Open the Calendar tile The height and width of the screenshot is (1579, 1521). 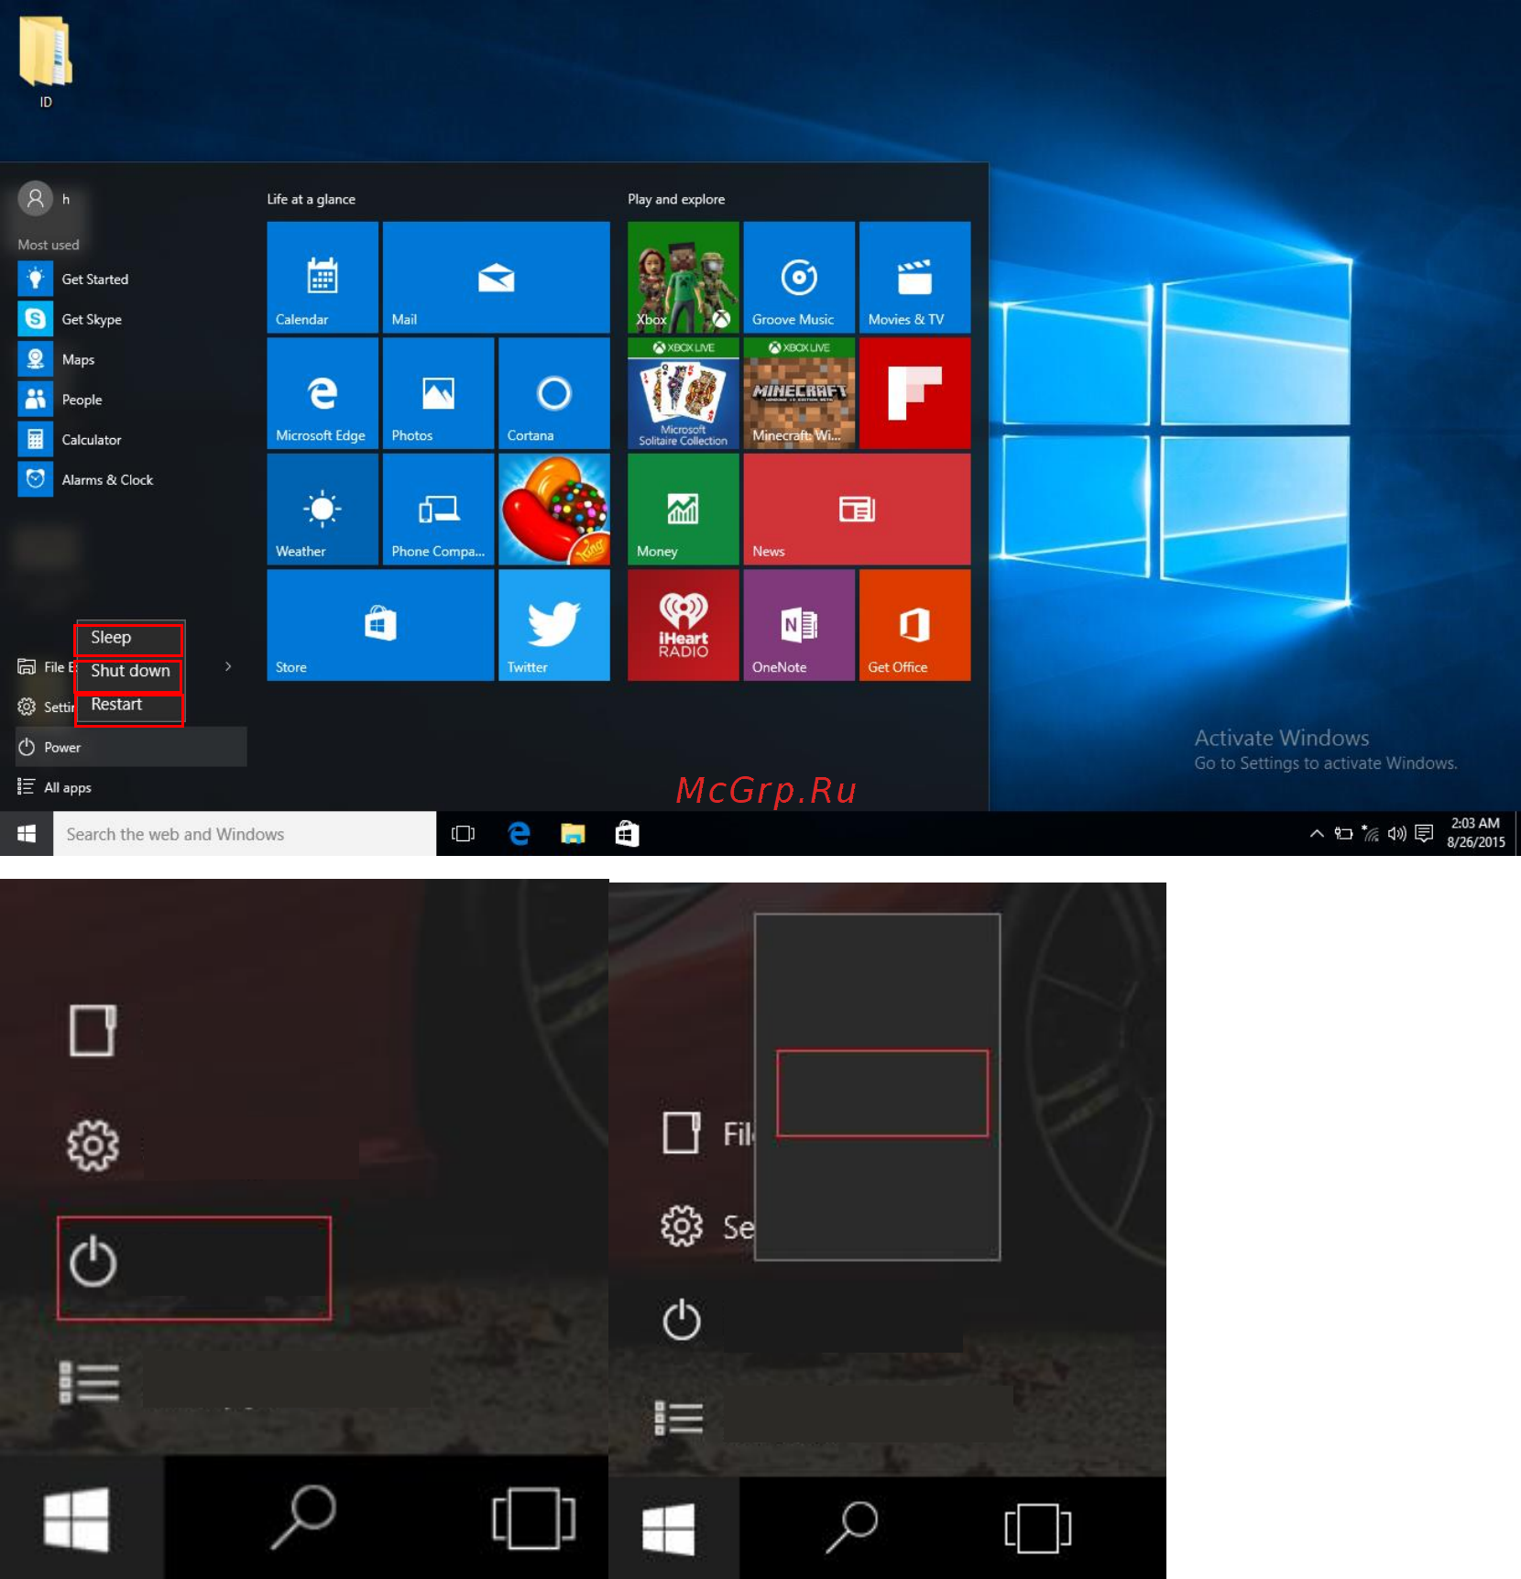coord(323,277)
